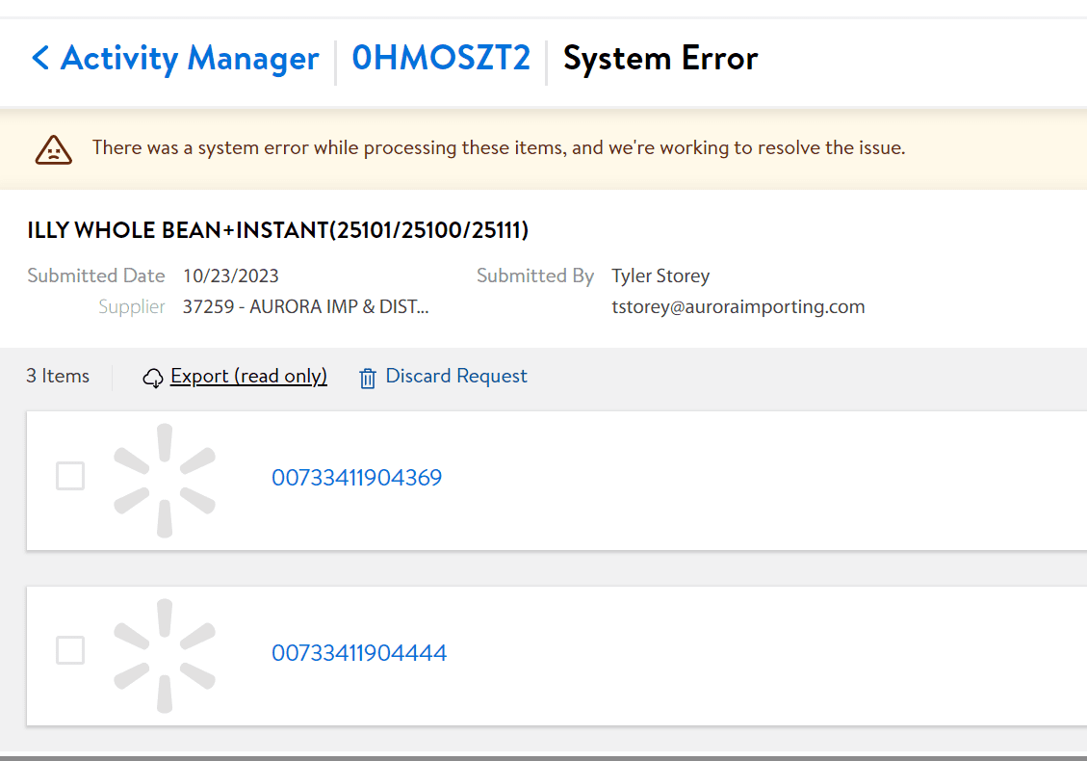1087x761 pixels.
Task: Click placeholder image for item 00733411904444
Action: [x=165, y=656]
